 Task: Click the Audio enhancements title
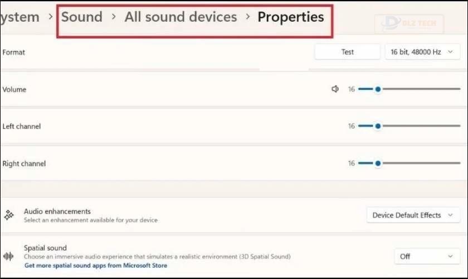[57, 211]
